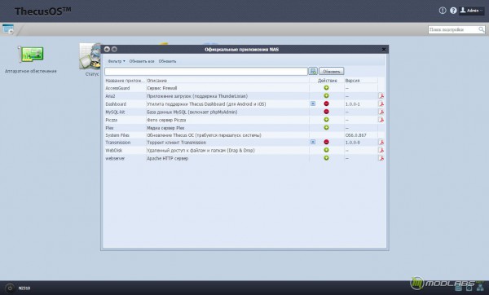Viewport: 489px width, 295px height.
Task: Click the Apache HTTP сервер description
Action: point(167,158)
